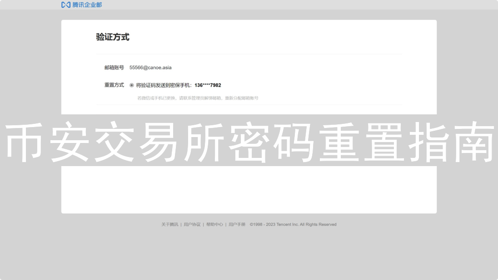Click the gray hint about contacting administrator
Screen dimensions: 498x280
[198, 98]
